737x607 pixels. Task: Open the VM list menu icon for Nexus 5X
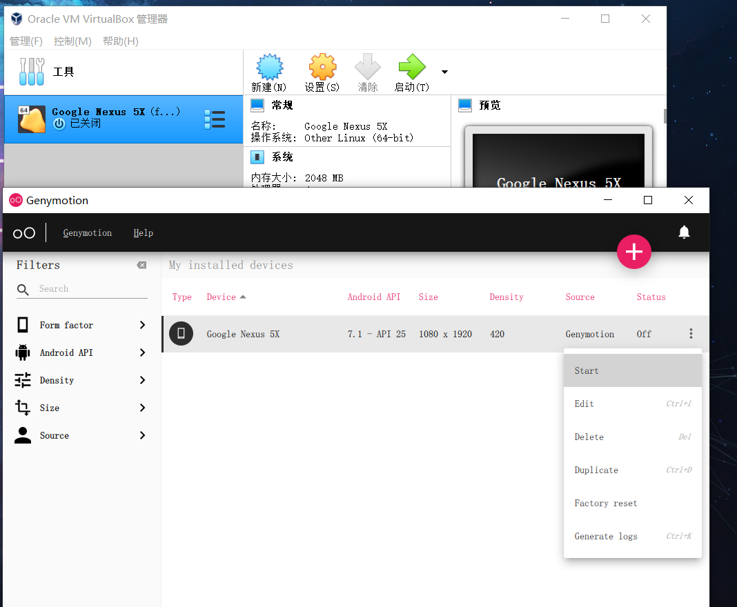coord(215,119)
